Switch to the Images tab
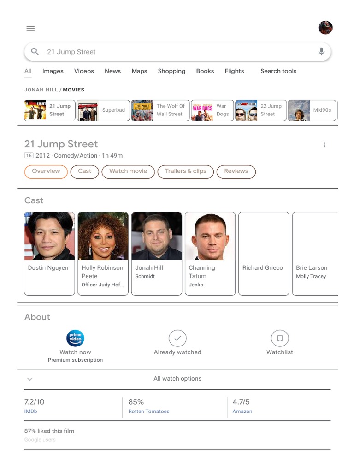The image size is (354, 473). coord(53,71)
